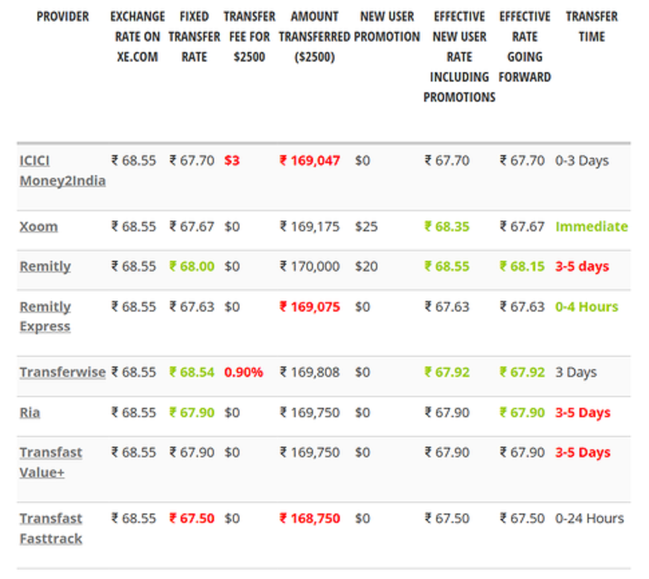Select Ria's green ₹ 67.90 fixed rate

191,413
